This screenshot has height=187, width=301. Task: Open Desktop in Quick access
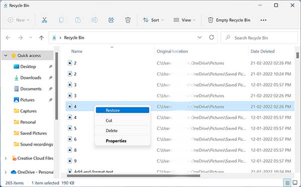click(28, 67)
